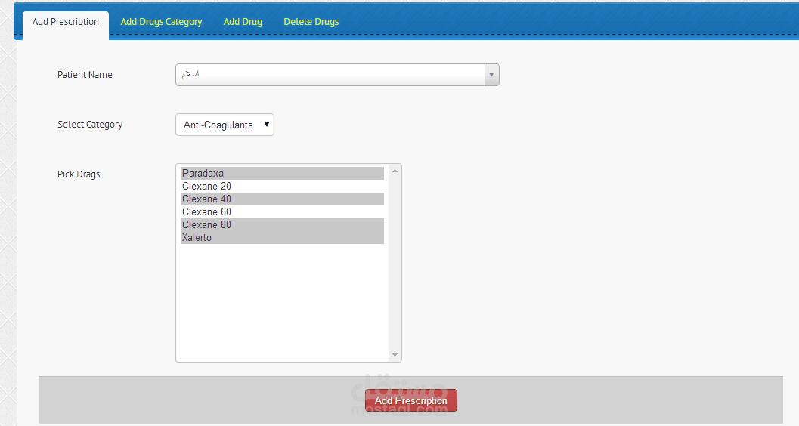This screenshot has height=426, width=799.
Task: Open the Add Drugs Category tab
Action: [x=161, y=22]
